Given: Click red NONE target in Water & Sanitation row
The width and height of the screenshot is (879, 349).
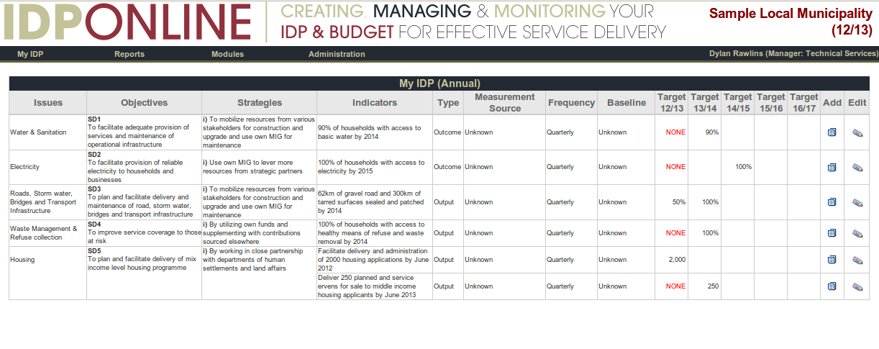Looking at the screenshot, I should point(675,132).
